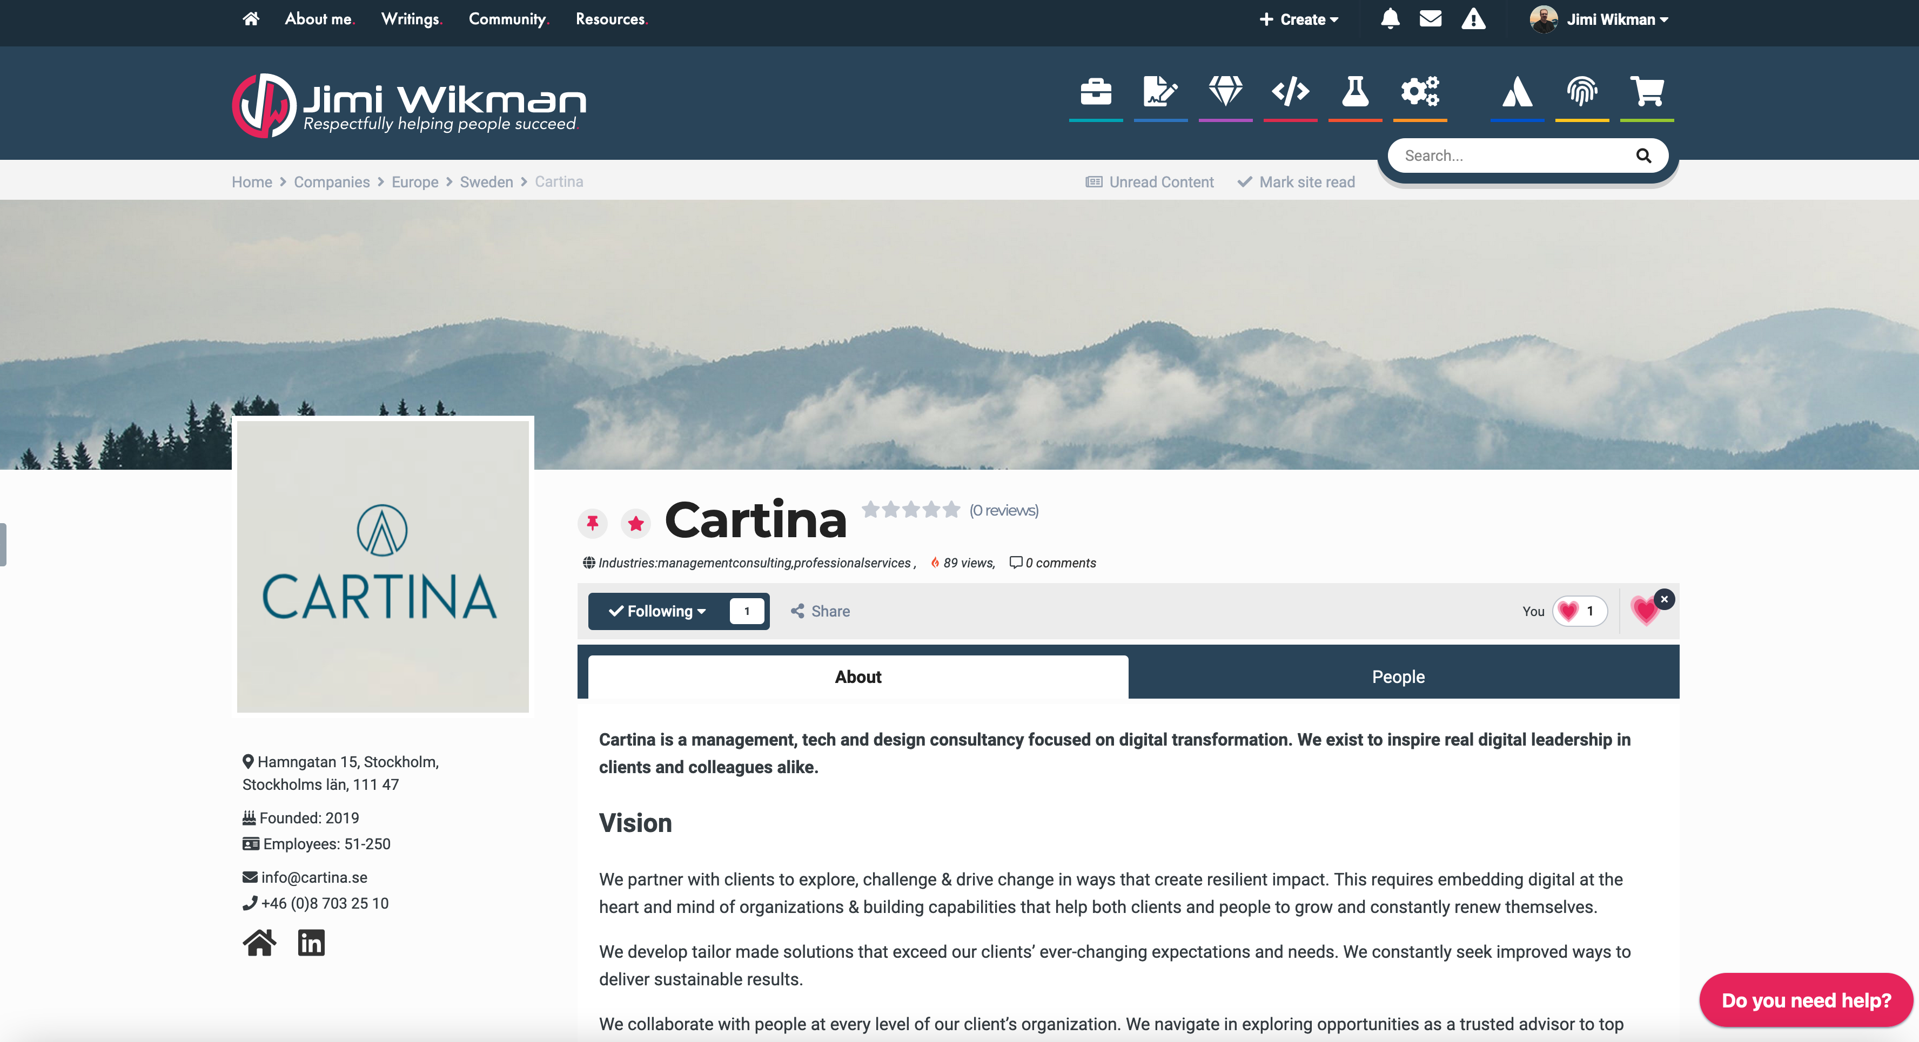Click the Jimi Wikman site logo
The width and height of the screenshot is (1919, 1042).
(409, 105)
